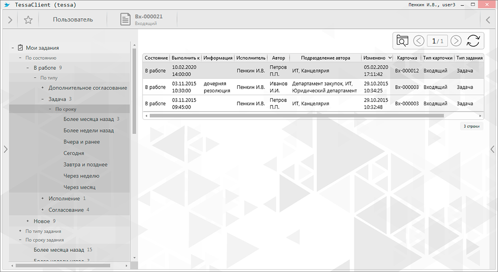The width and height of the screenshot is (498, 272).
Task: Sort by the Изменено column header
Action: (x=375, y=58)
